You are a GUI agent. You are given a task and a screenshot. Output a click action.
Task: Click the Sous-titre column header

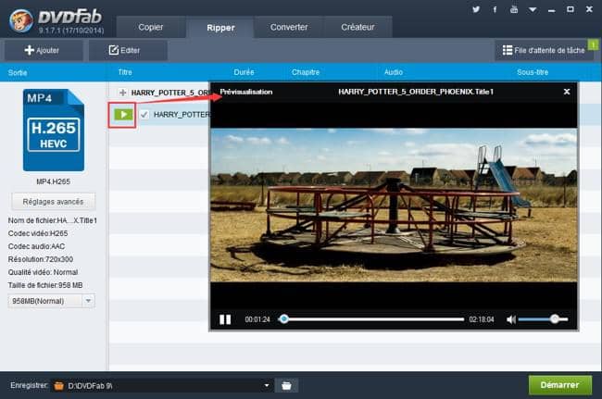(533, 72)
